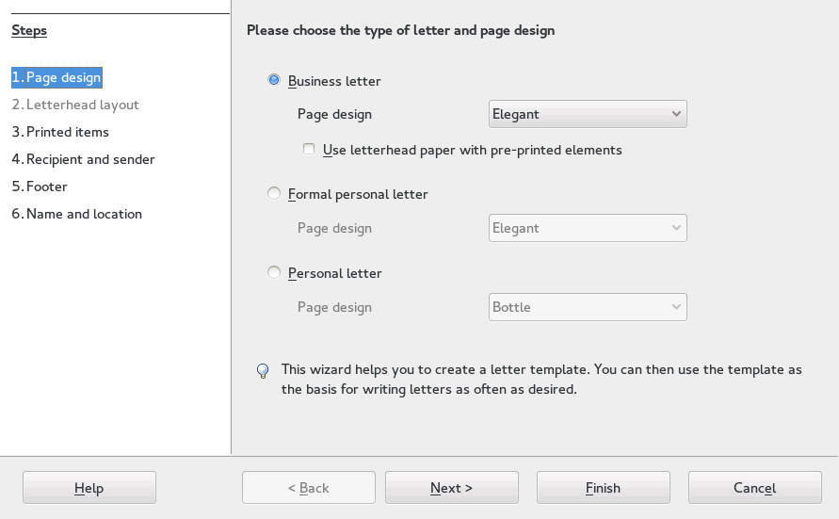Open the Letterhead layout step

tap(75, 105)
